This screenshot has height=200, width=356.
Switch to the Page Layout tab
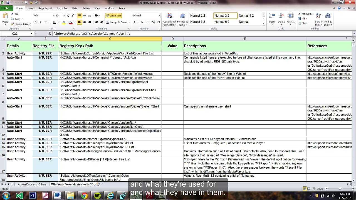[45, 8]
